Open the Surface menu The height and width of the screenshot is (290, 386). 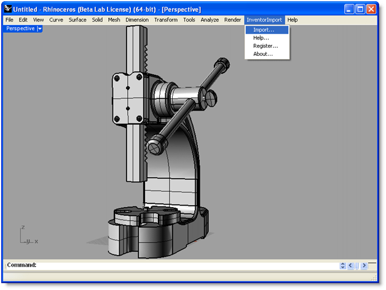point(77,20)
